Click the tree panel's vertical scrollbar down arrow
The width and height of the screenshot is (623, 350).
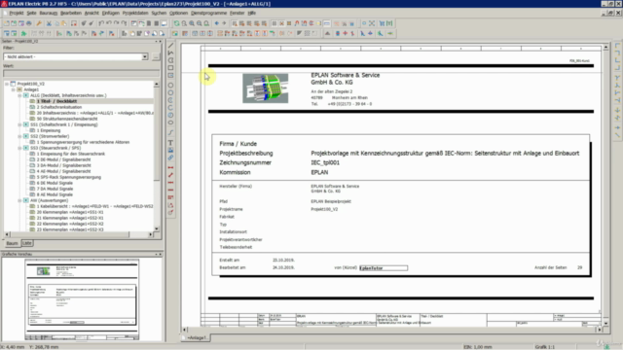(156, 228)
